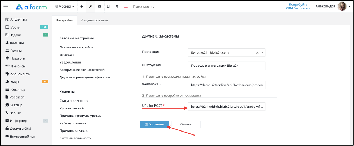Open the Москва branch dropdown
The height and width of the screenshot is (146, 354).
pyautogui.click(x=65, y=7)
